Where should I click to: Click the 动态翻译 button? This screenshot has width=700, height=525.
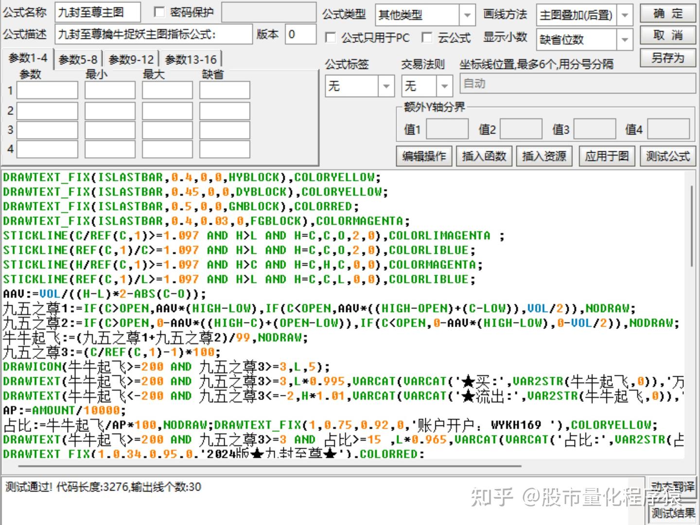[673, 487]
